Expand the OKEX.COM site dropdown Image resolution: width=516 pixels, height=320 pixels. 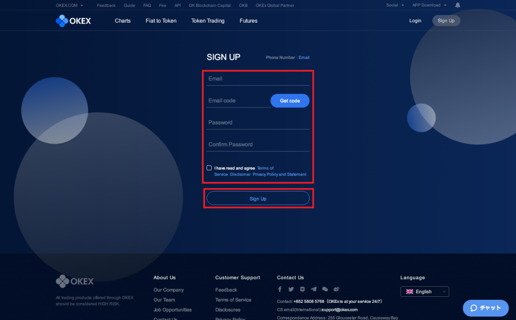(70, 5)
